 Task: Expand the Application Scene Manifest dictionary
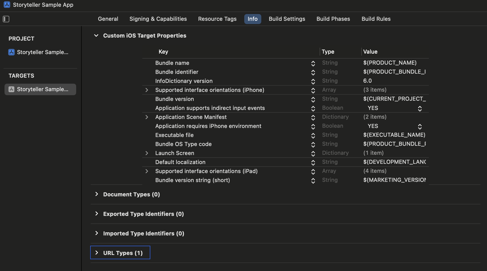[147, 117]
